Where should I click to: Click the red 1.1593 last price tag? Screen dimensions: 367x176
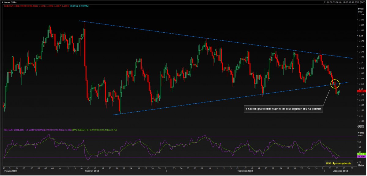[361, 91]
